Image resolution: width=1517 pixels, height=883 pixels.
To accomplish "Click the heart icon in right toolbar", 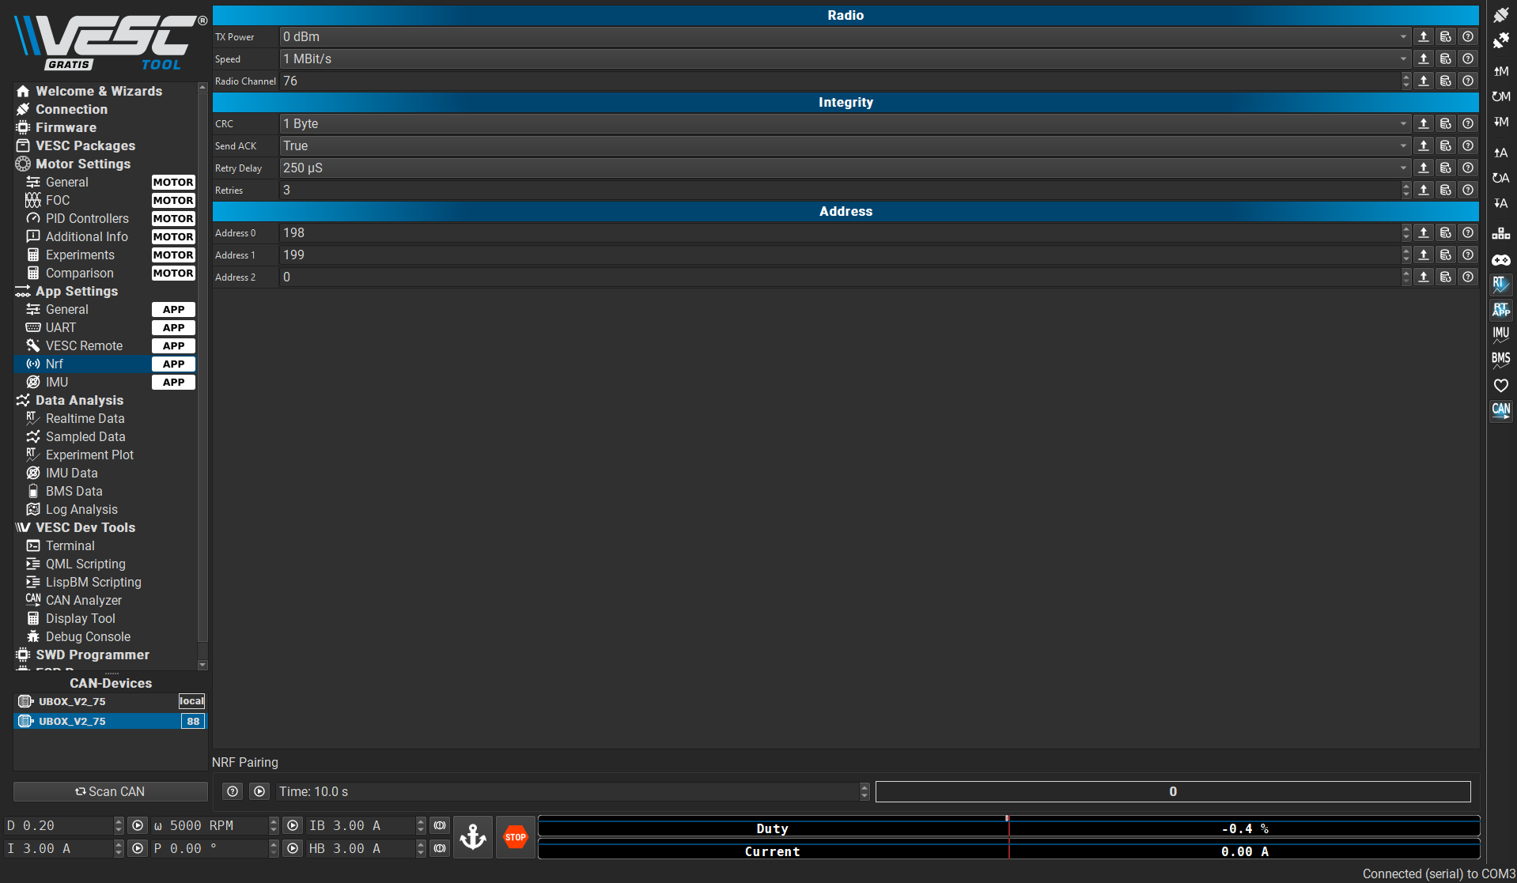I will pyautogui.click(x=1500, y=385).
